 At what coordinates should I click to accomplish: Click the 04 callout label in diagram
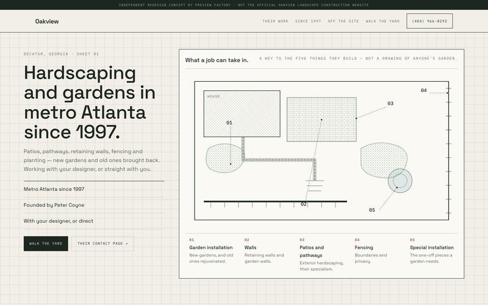coord(423,90)
